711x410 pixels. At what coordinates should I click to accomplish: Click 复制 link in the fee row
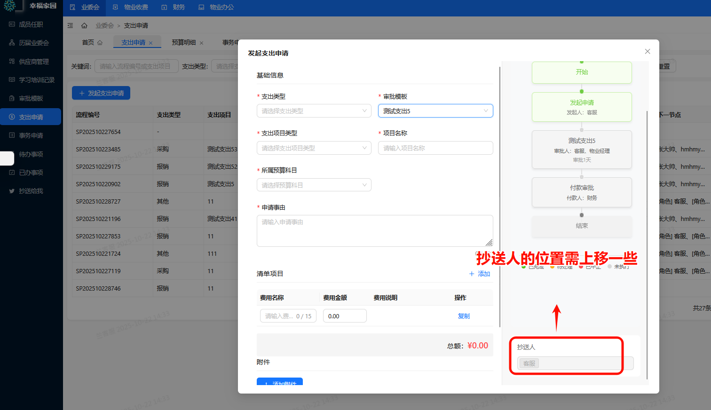coord(464,316)
